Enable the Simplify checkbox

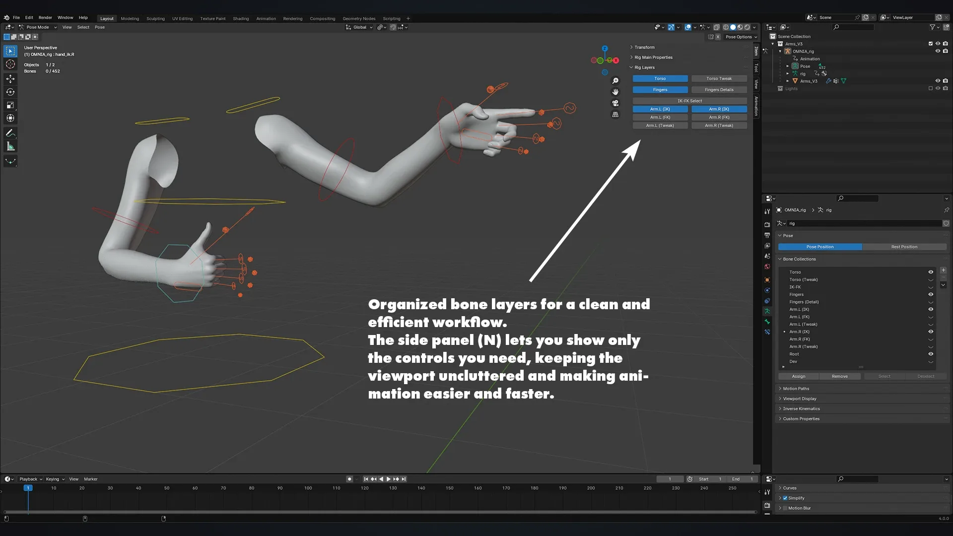[x=785, y=498]
